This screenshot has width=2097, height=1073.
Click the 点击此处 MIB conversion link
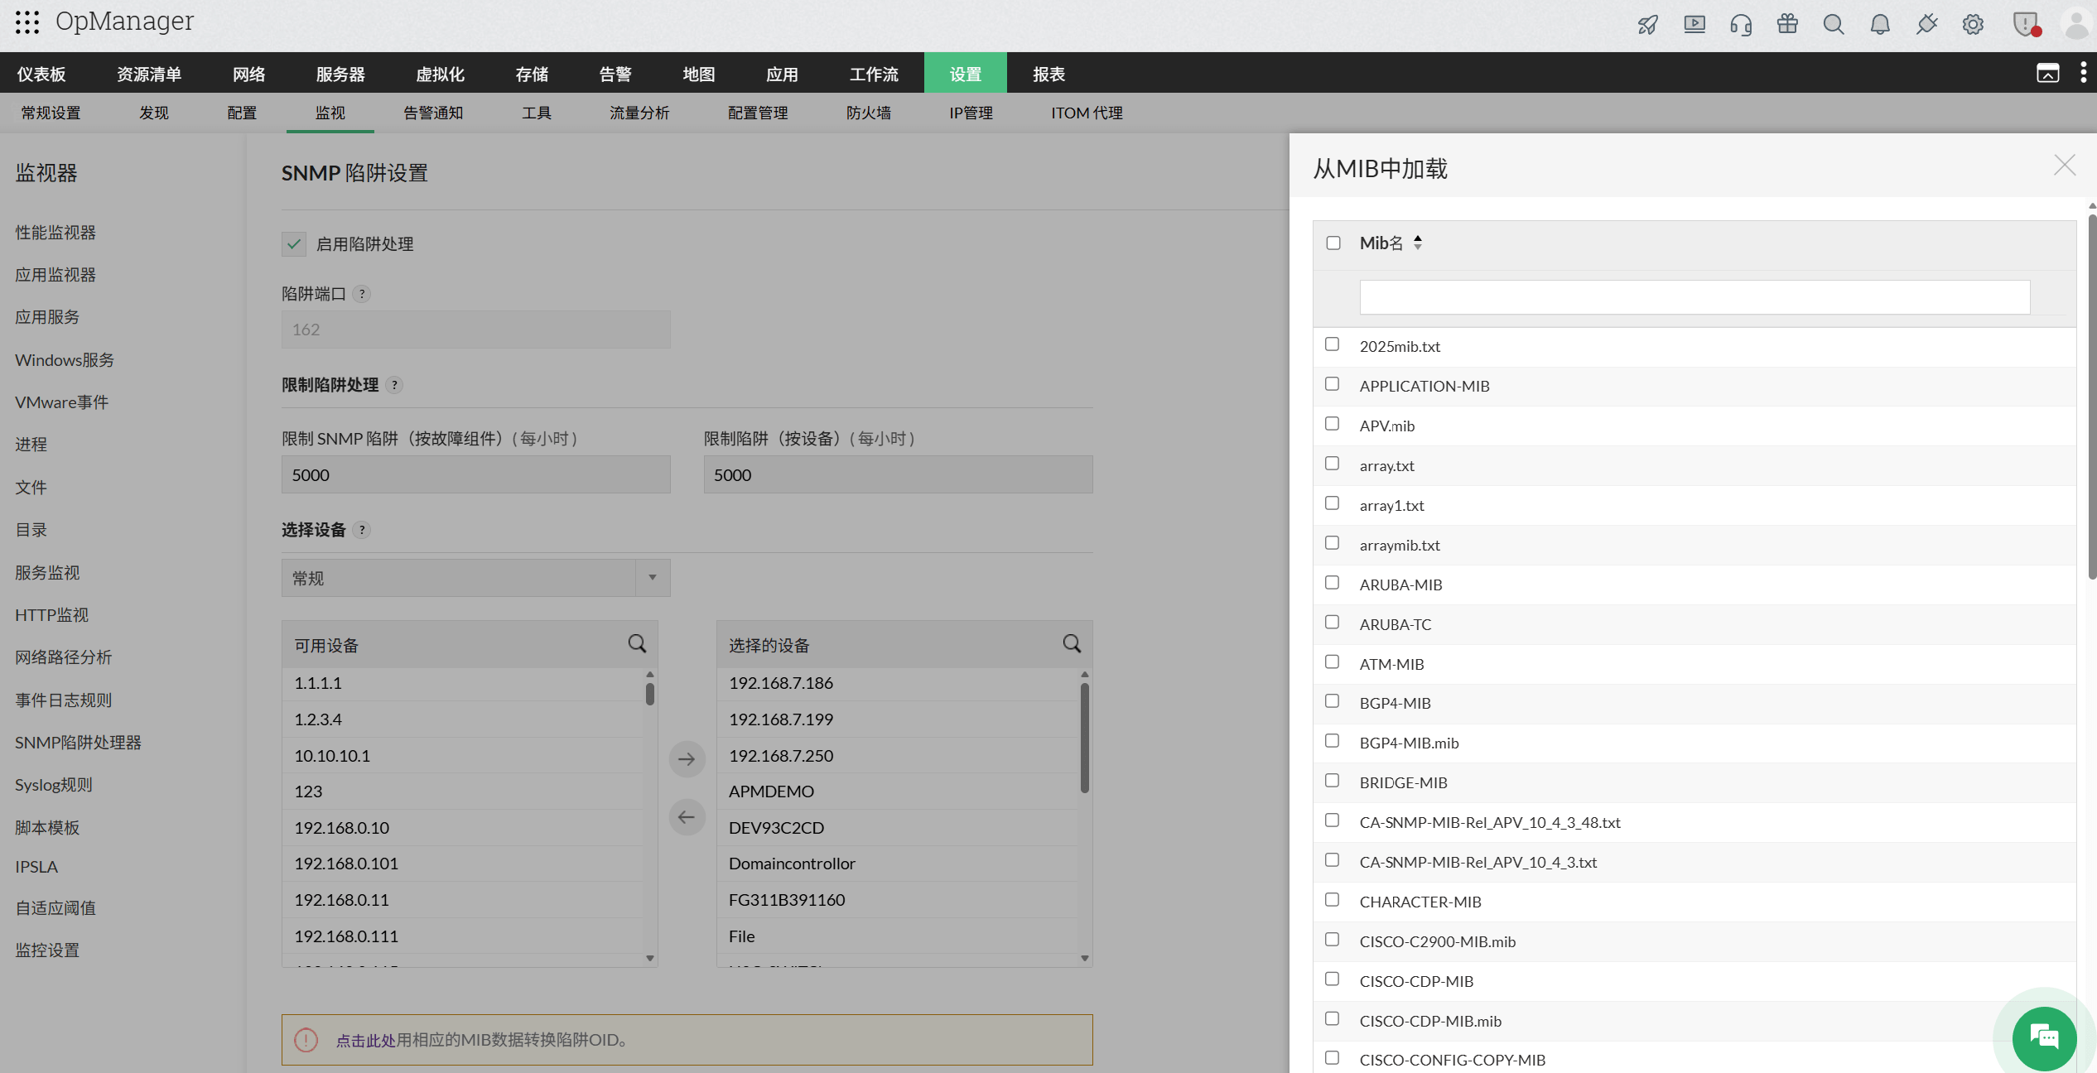[x=365, y=1041]
